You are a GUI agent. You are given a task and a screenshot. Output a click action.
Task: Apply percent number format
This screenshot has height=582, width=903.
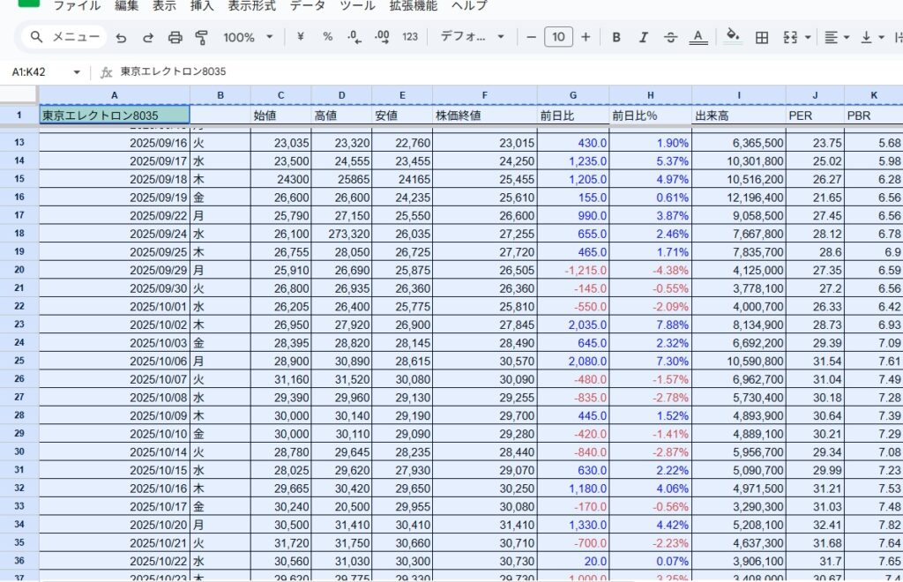[x=327, y=37]
